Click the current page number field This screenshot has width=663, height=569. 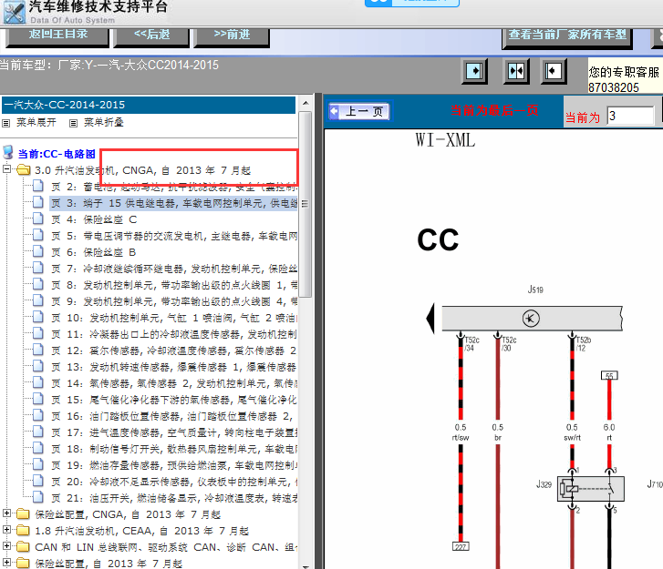[x=630, y=116]
